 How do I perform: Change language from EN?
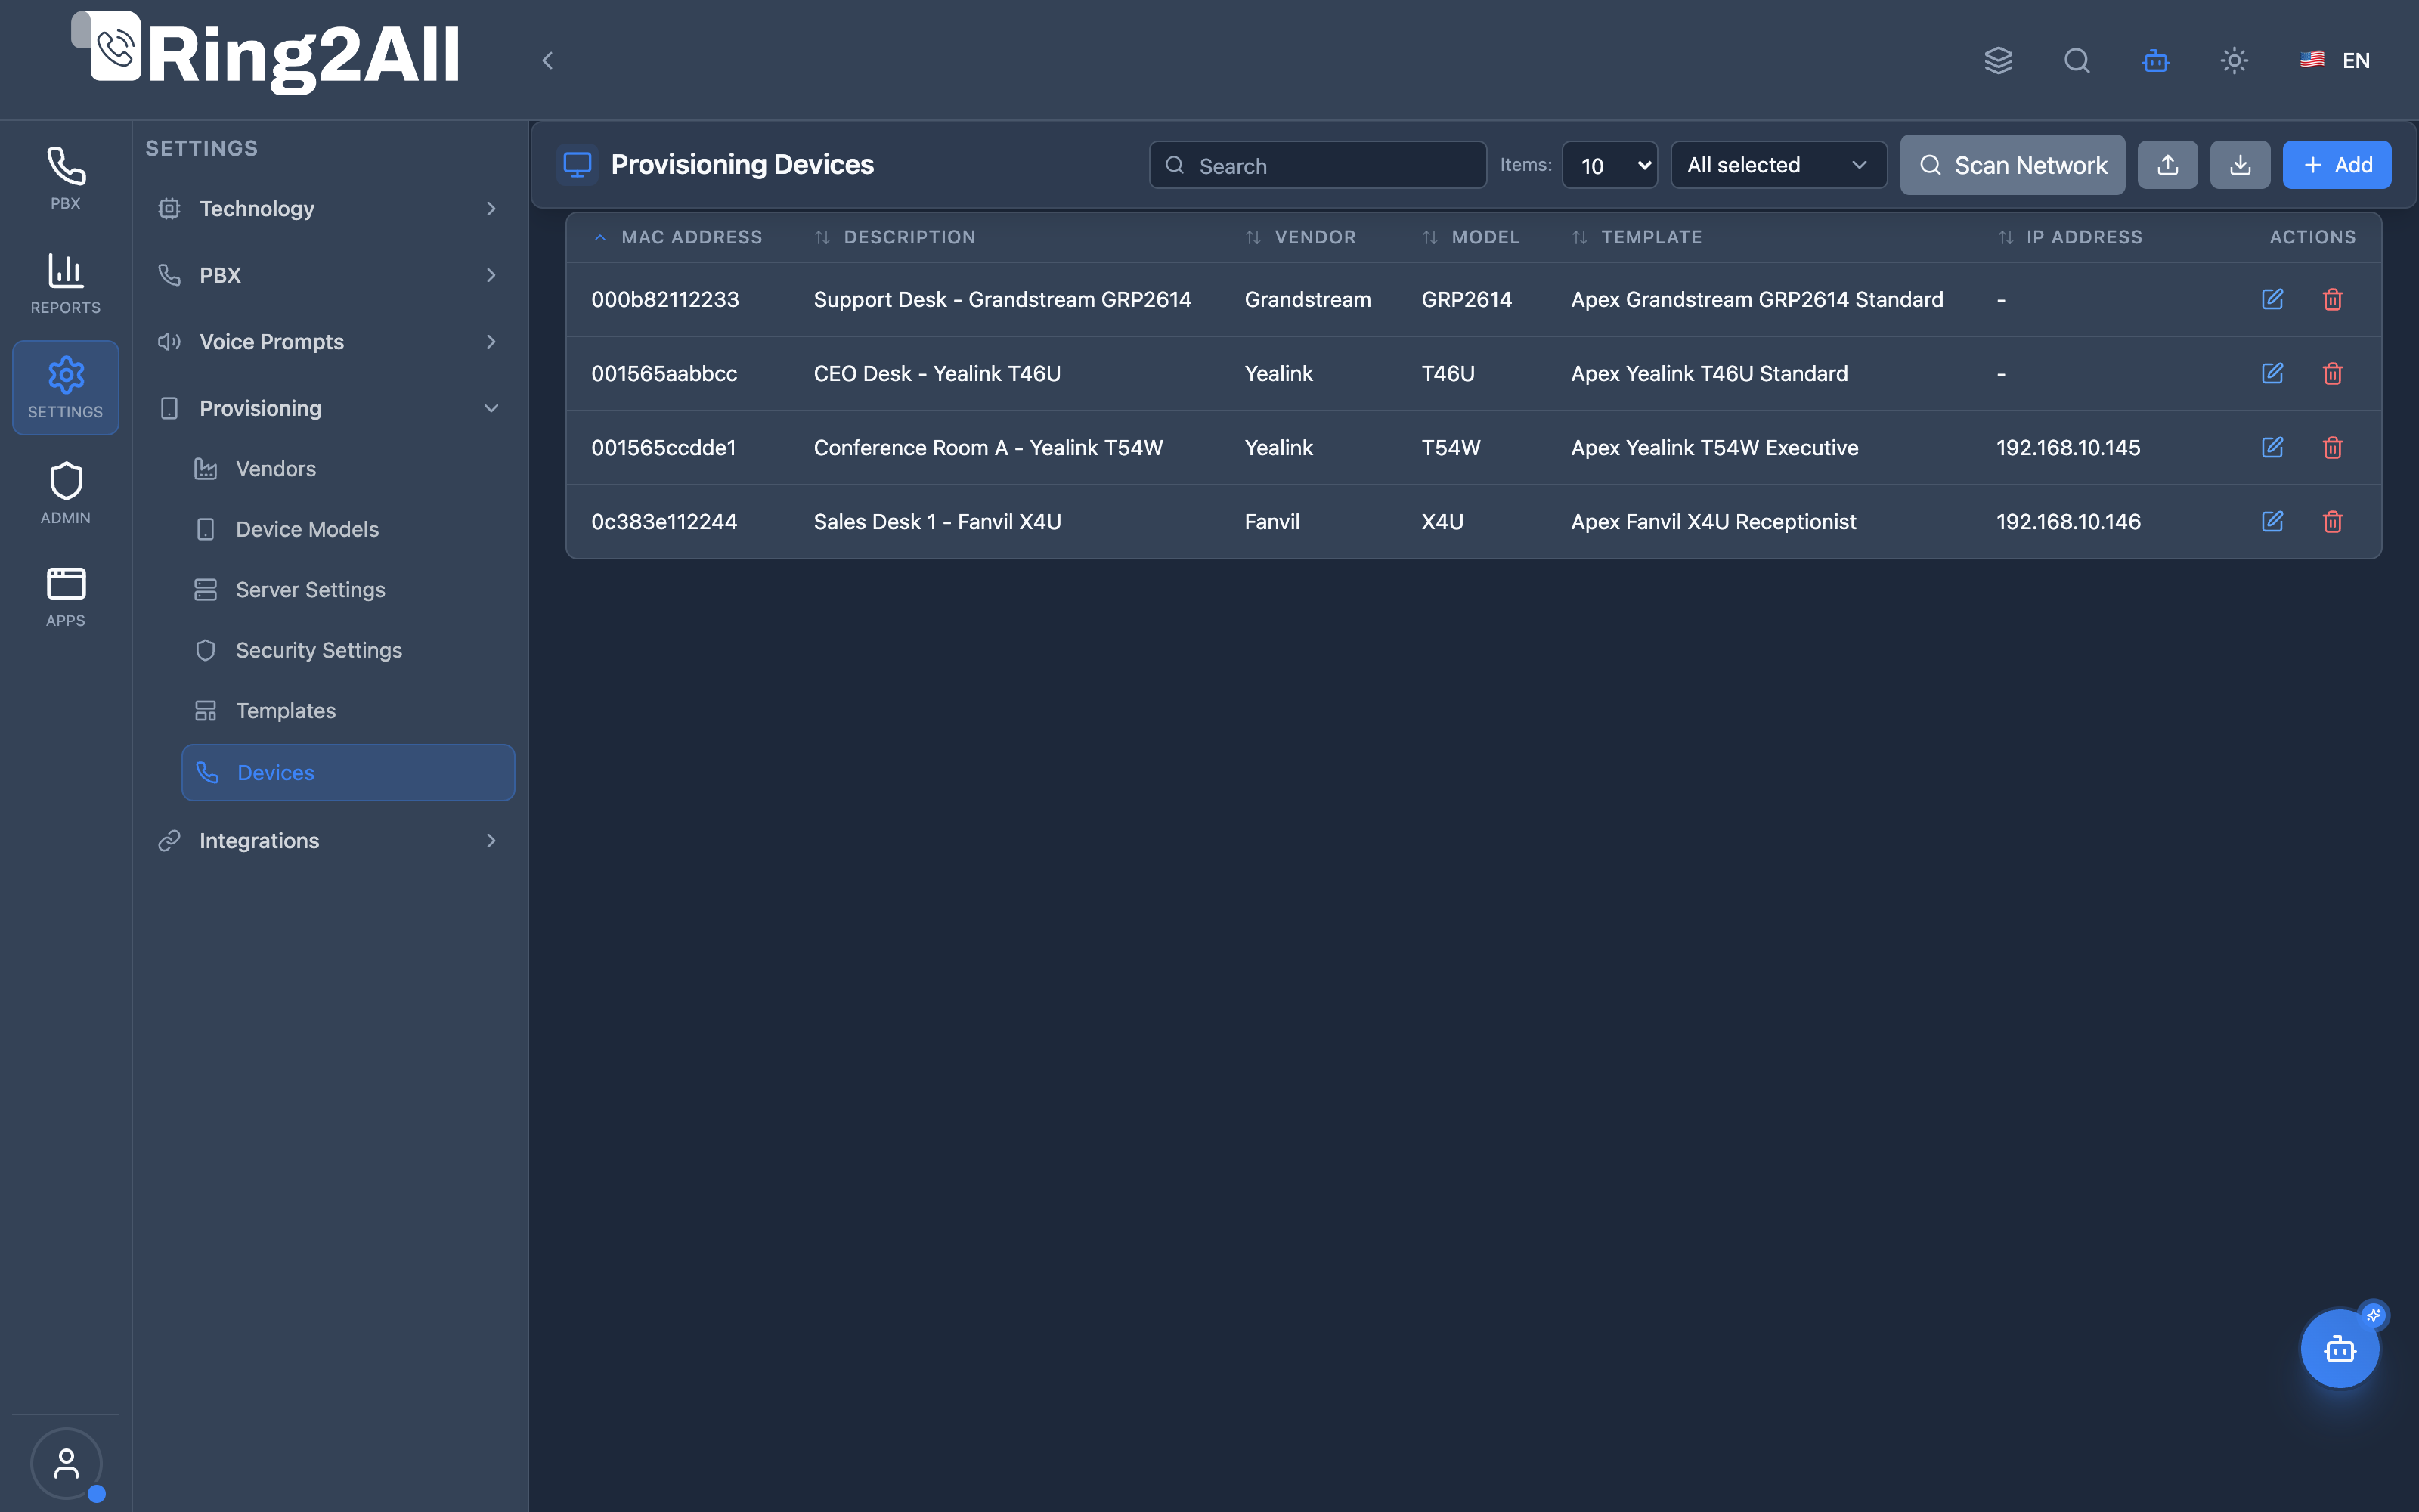click(x=2335, y=60)
